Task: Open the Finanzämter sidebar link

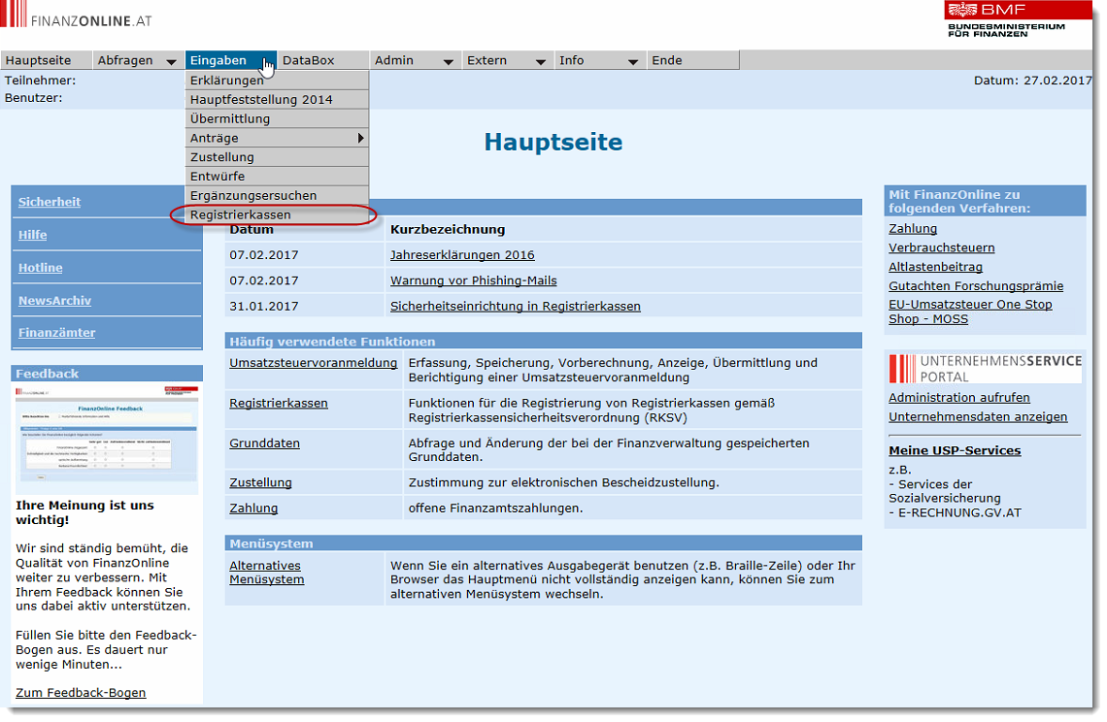Action: pyautogui.click(x=56, y=333)
